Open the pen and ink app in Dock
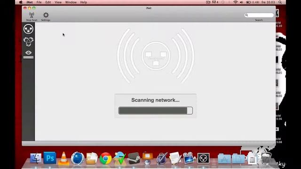This screenshot has height=169, width=301. click(162, 158)
